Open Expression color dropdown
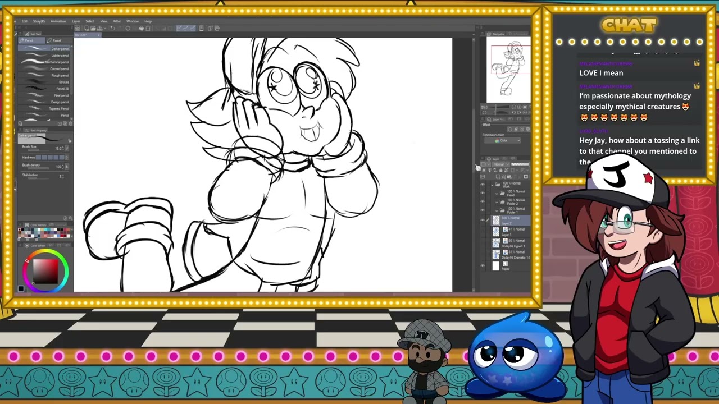 (503, 140)
